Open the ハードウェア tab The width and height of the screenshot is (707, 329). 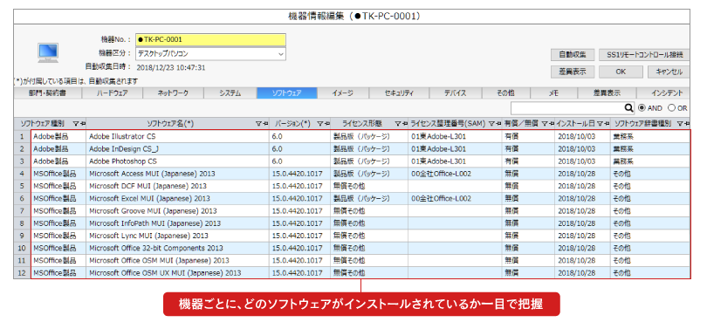click(113, 93)
